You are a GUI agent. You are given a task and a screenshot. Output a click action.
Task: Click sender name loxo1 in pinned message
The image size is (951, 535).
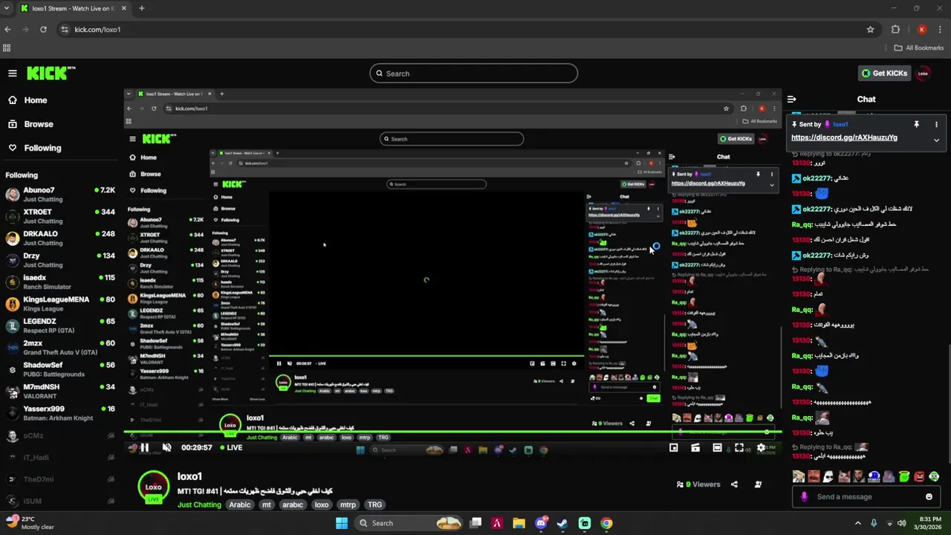point(840,124)
